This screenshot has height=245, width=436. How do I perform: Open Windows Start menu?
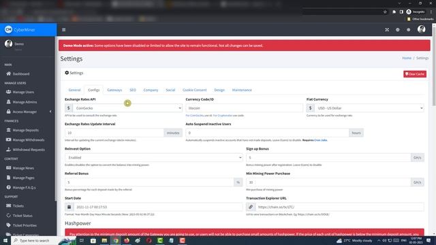coord(5,240)
